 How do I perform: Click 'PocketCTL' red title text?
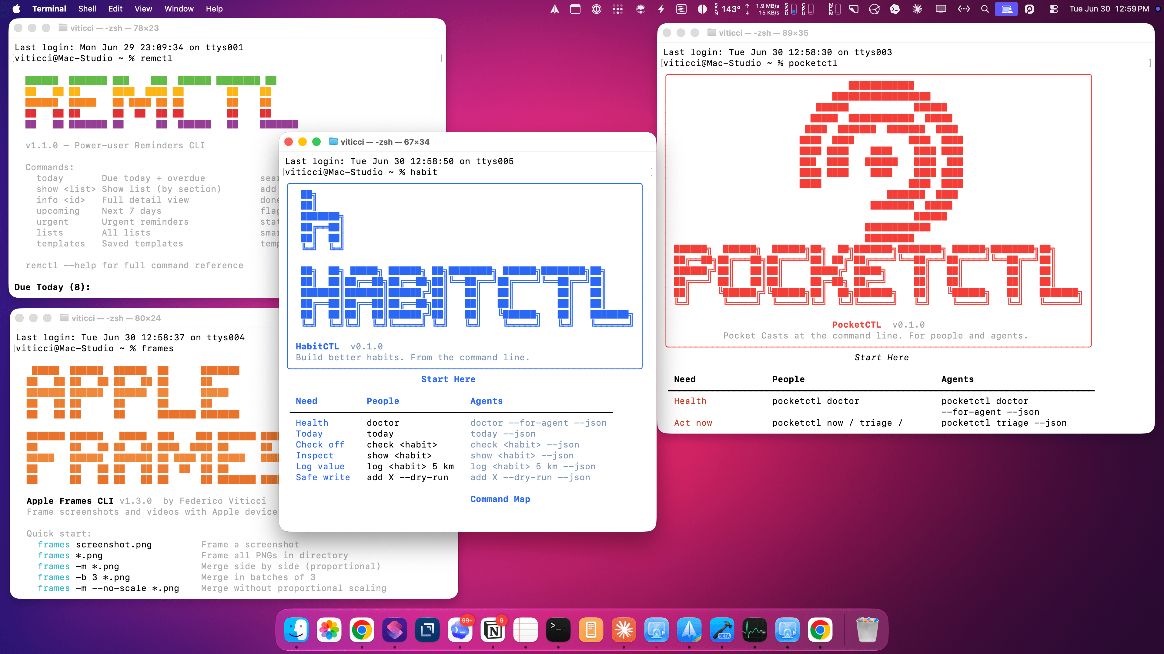tap(856, 325)
